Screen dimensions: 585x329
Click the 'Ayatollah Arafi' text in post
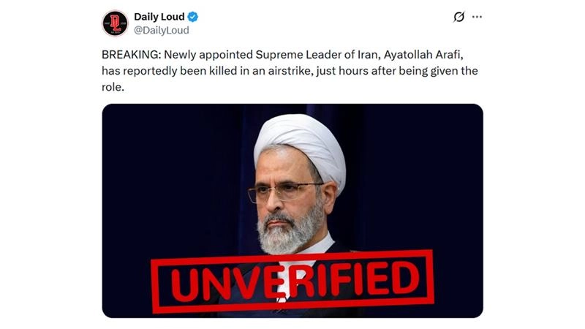tap(423, 54)
